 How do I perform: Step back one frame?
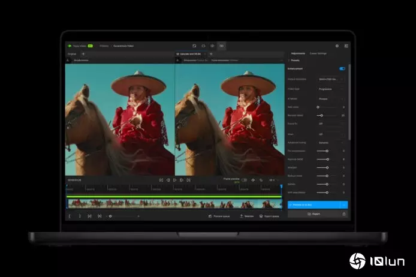168,180
